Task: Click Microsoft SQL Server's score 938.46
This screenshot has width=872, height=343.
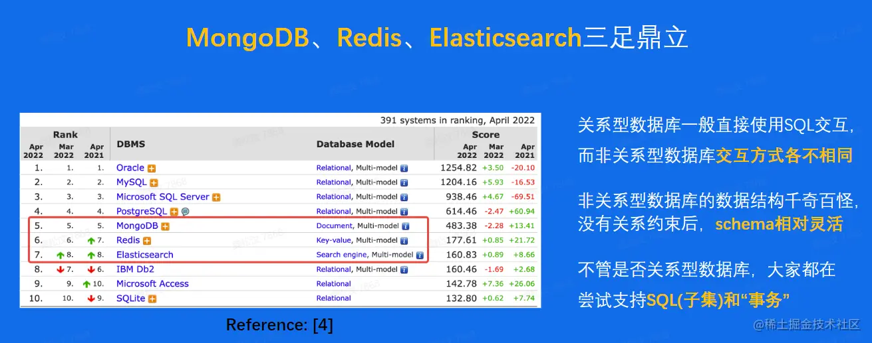Action: click(461, 197)
